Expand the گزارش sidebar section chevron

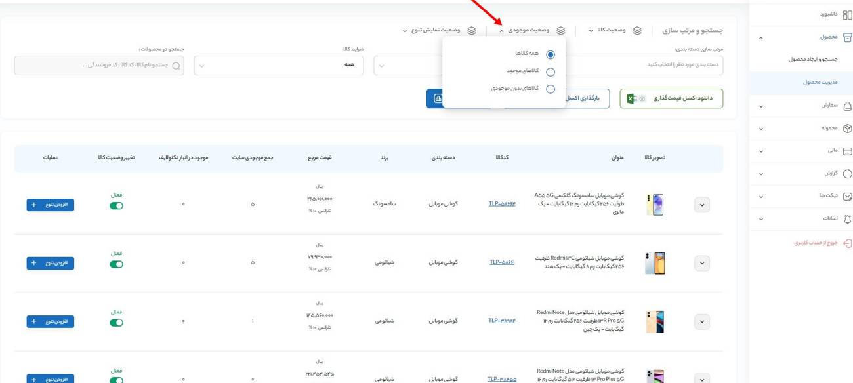coord(760,174)
